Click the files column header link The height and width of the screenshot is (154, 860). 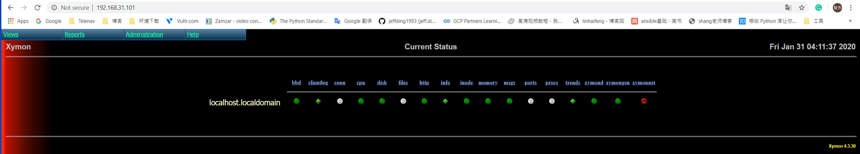point(403,83)
